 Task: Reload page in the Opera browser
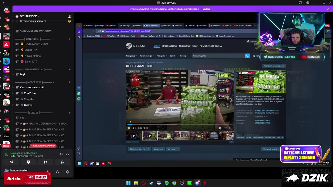coord(93,31)
